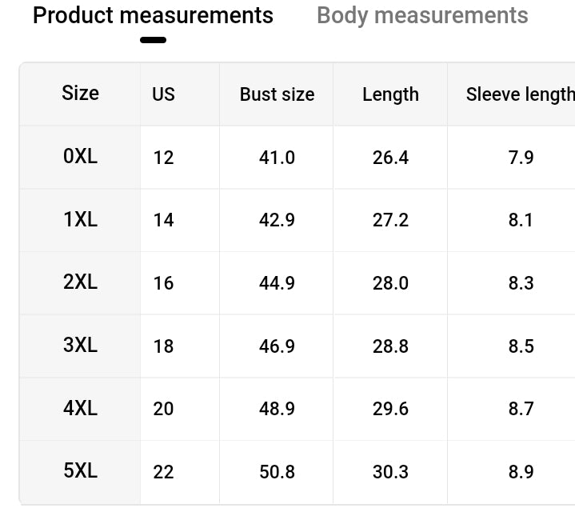Click the Sleeve length column header
This screenshot has height=512, width=575.
(x=520, y=94)
